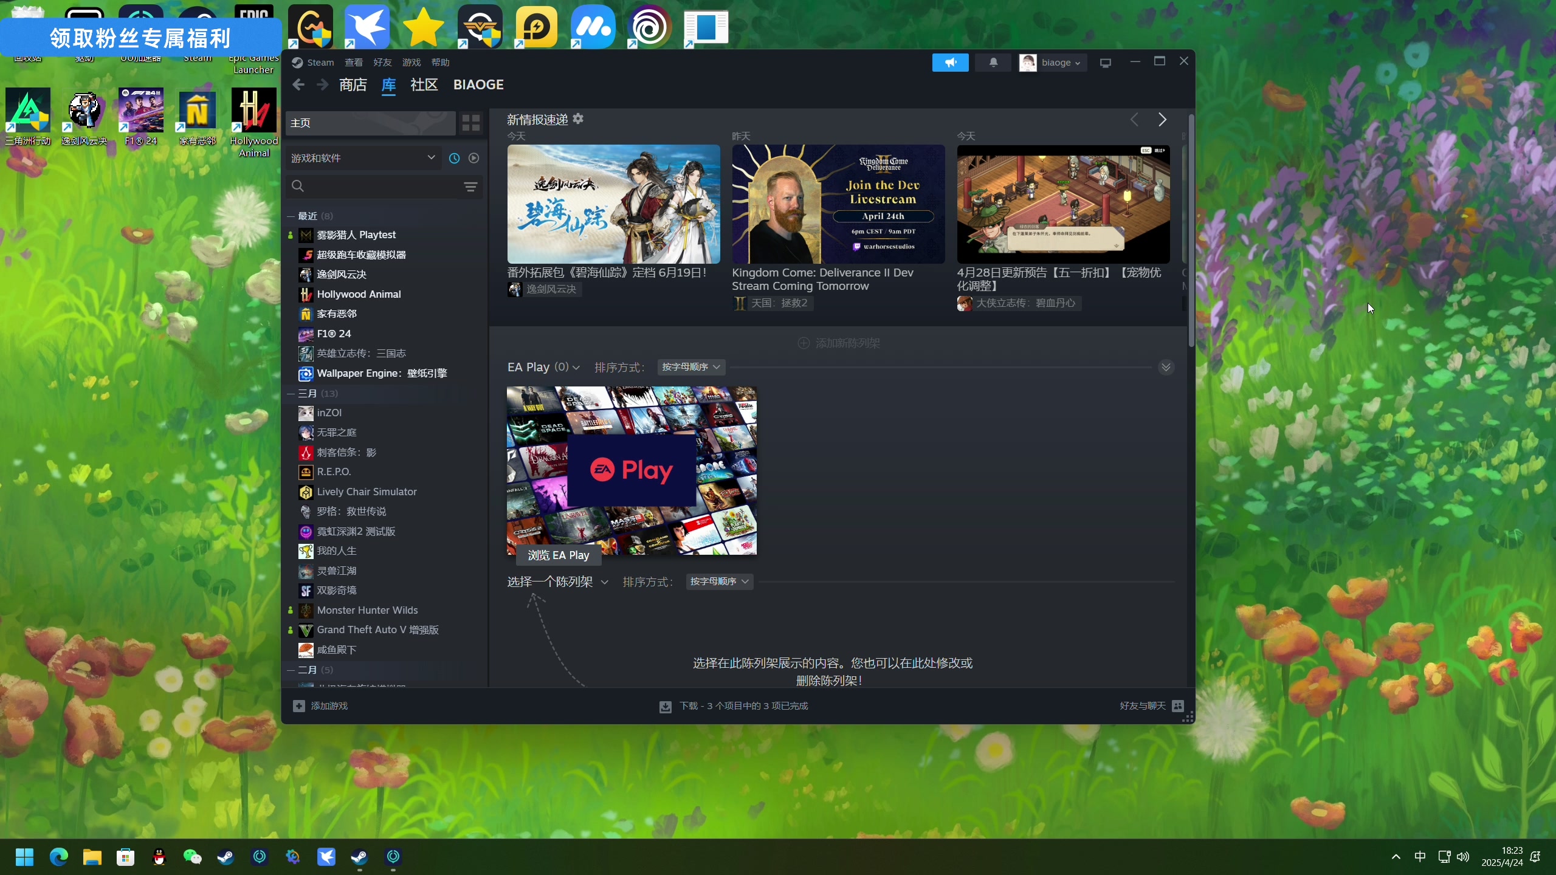This screenshot has height=875, width=1556.
Task: Open the 好友 menu
Action: [382, 63]
